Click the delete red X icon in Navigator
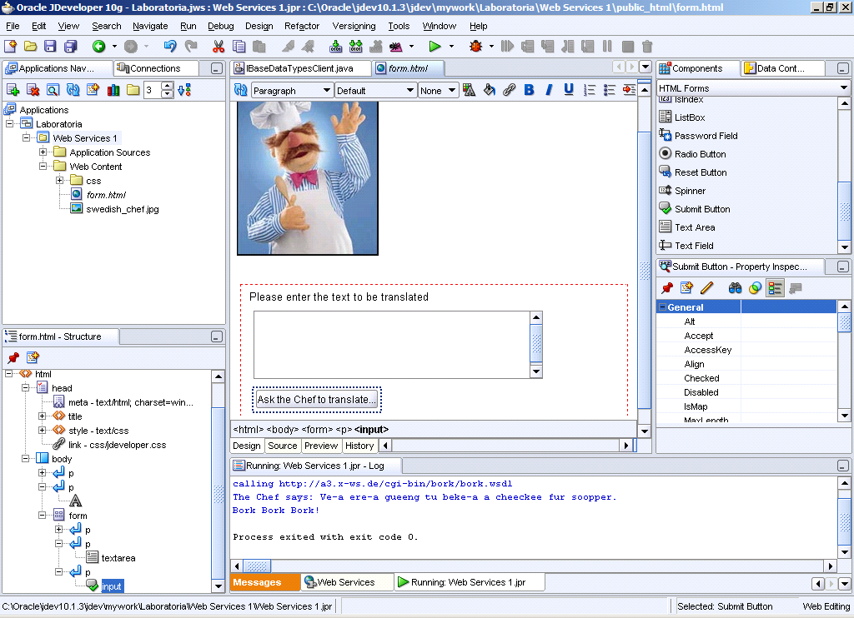The width and height of the screenshot is (854, 618). (33, 90)
